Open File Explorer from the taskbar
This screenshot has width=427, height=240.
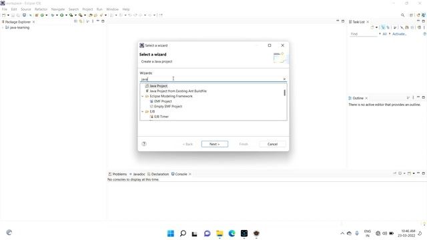[220, 233]
